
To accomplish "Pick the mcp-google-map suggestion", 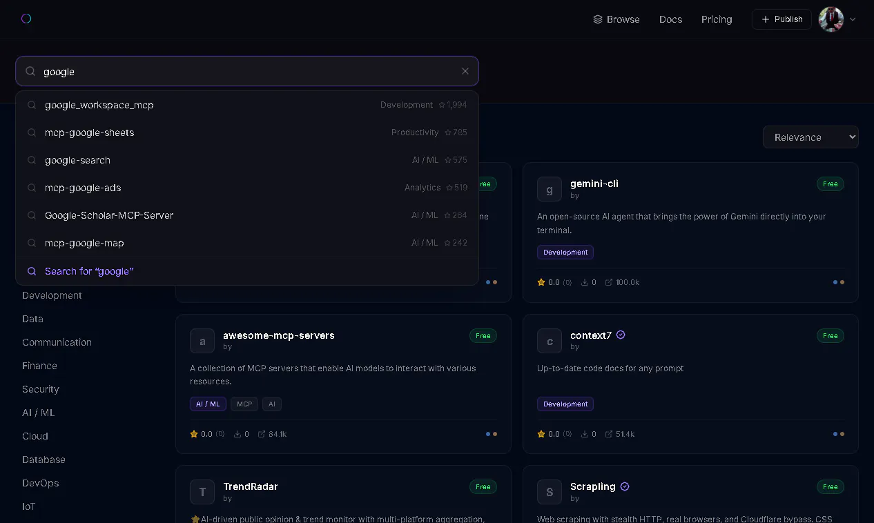I will (247, 243).
